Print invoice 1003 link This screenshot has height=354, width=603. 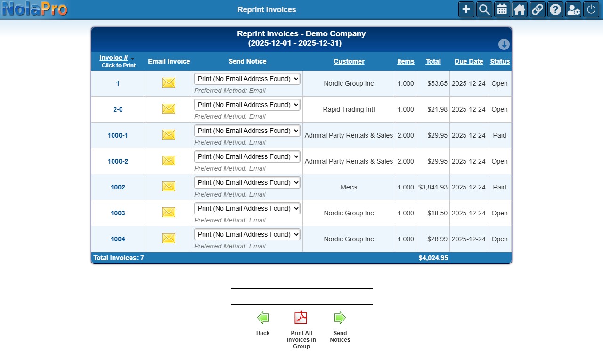click(x=118, y=213)
